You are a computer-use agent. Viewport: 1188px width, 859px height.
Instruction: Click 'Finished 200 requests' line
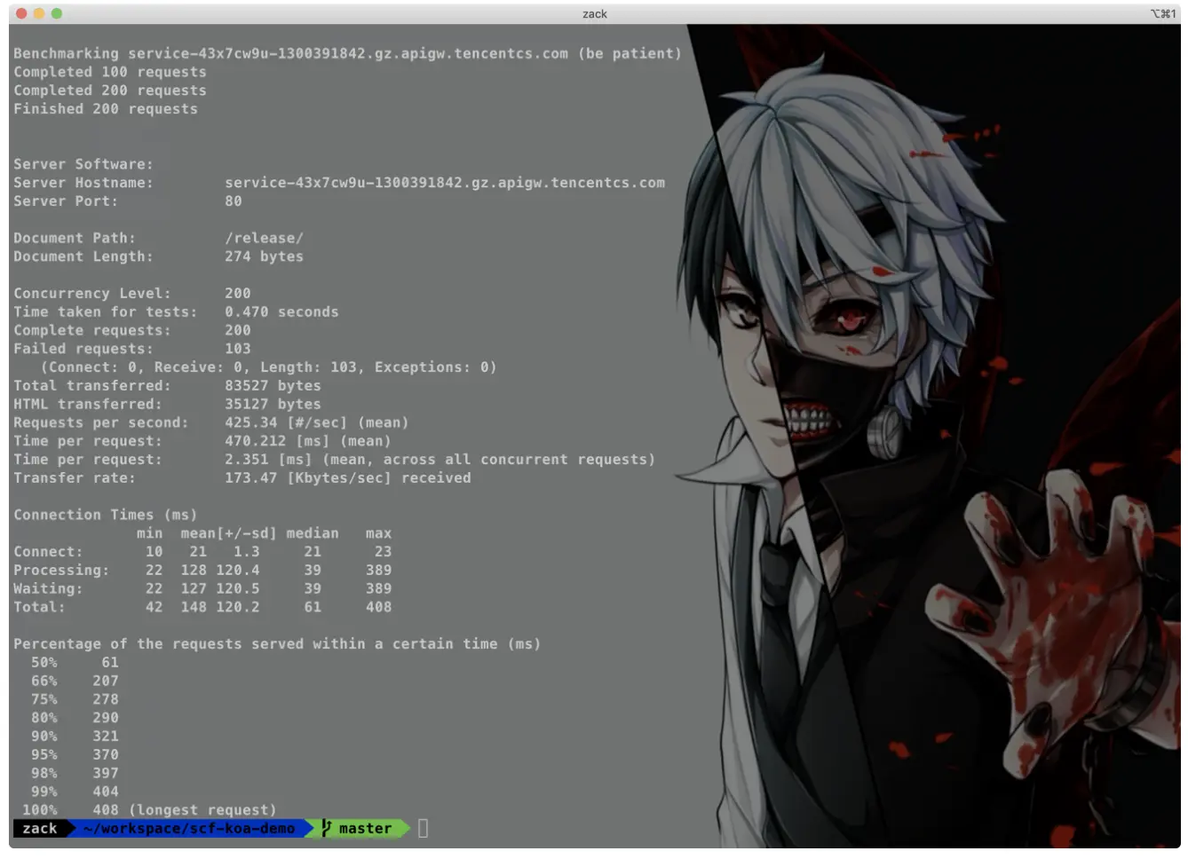(x=106, y=109)
